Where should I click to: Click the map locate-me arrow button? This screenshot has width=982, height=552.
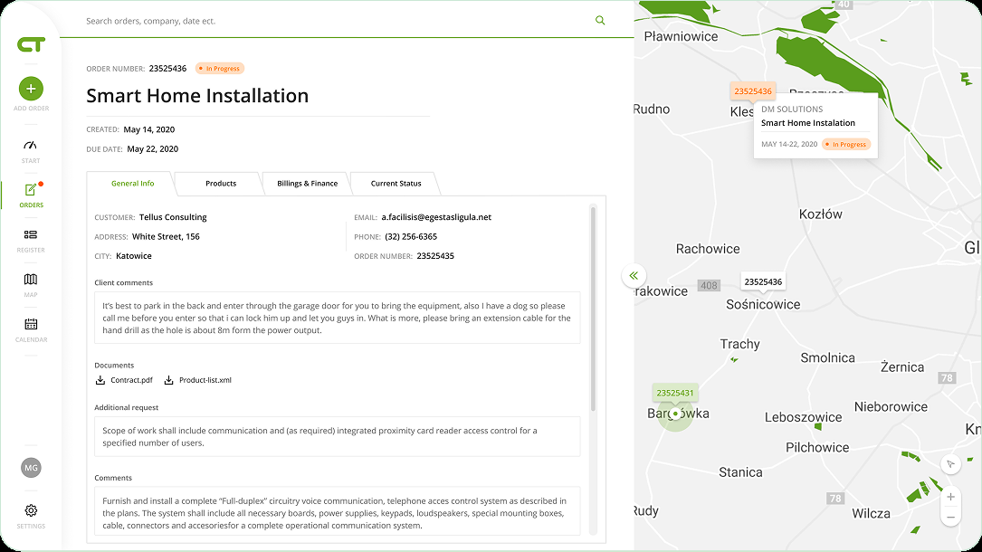coord(950,463)
